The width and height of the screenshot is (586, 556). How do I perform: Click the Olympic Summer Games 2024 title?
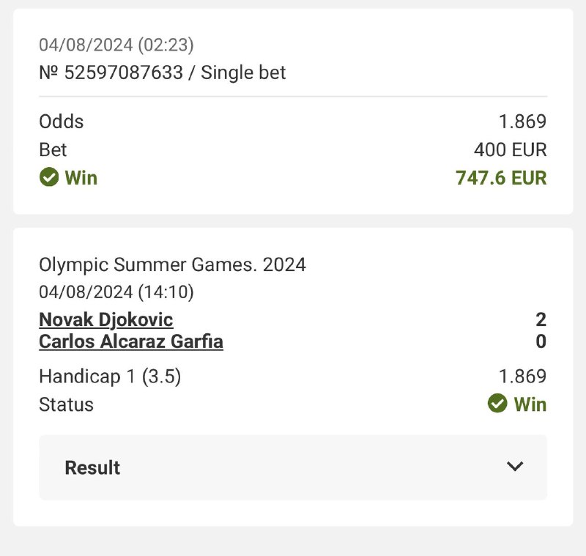click(172, 264)
